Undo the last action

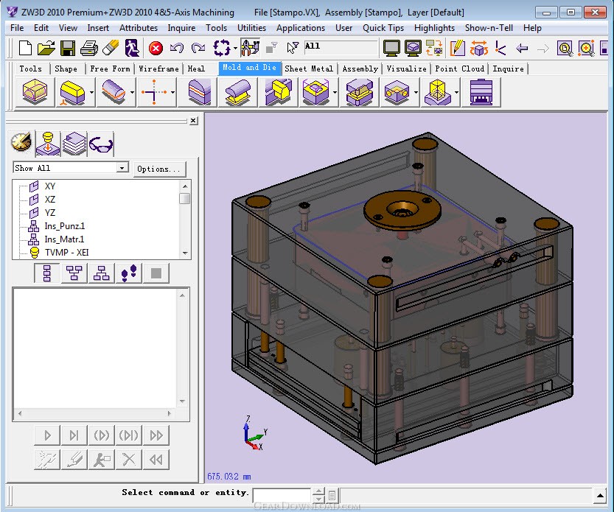(177, 48)
